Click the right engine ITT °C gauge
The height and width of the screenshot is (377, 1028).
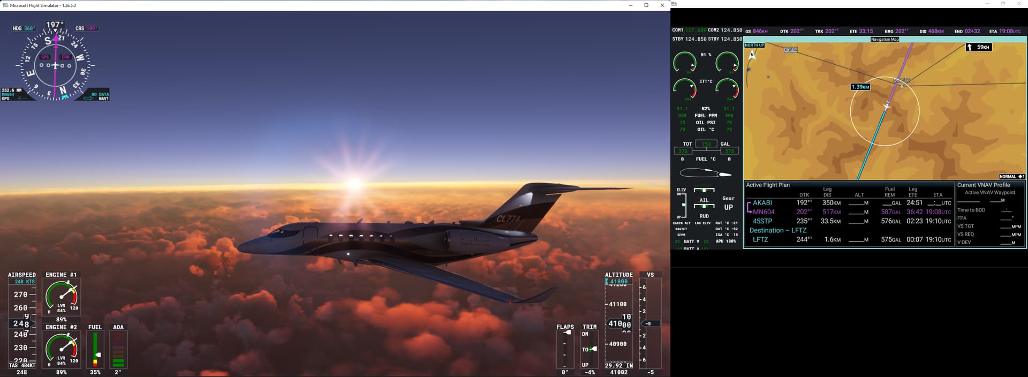click(x=727, y=89)
